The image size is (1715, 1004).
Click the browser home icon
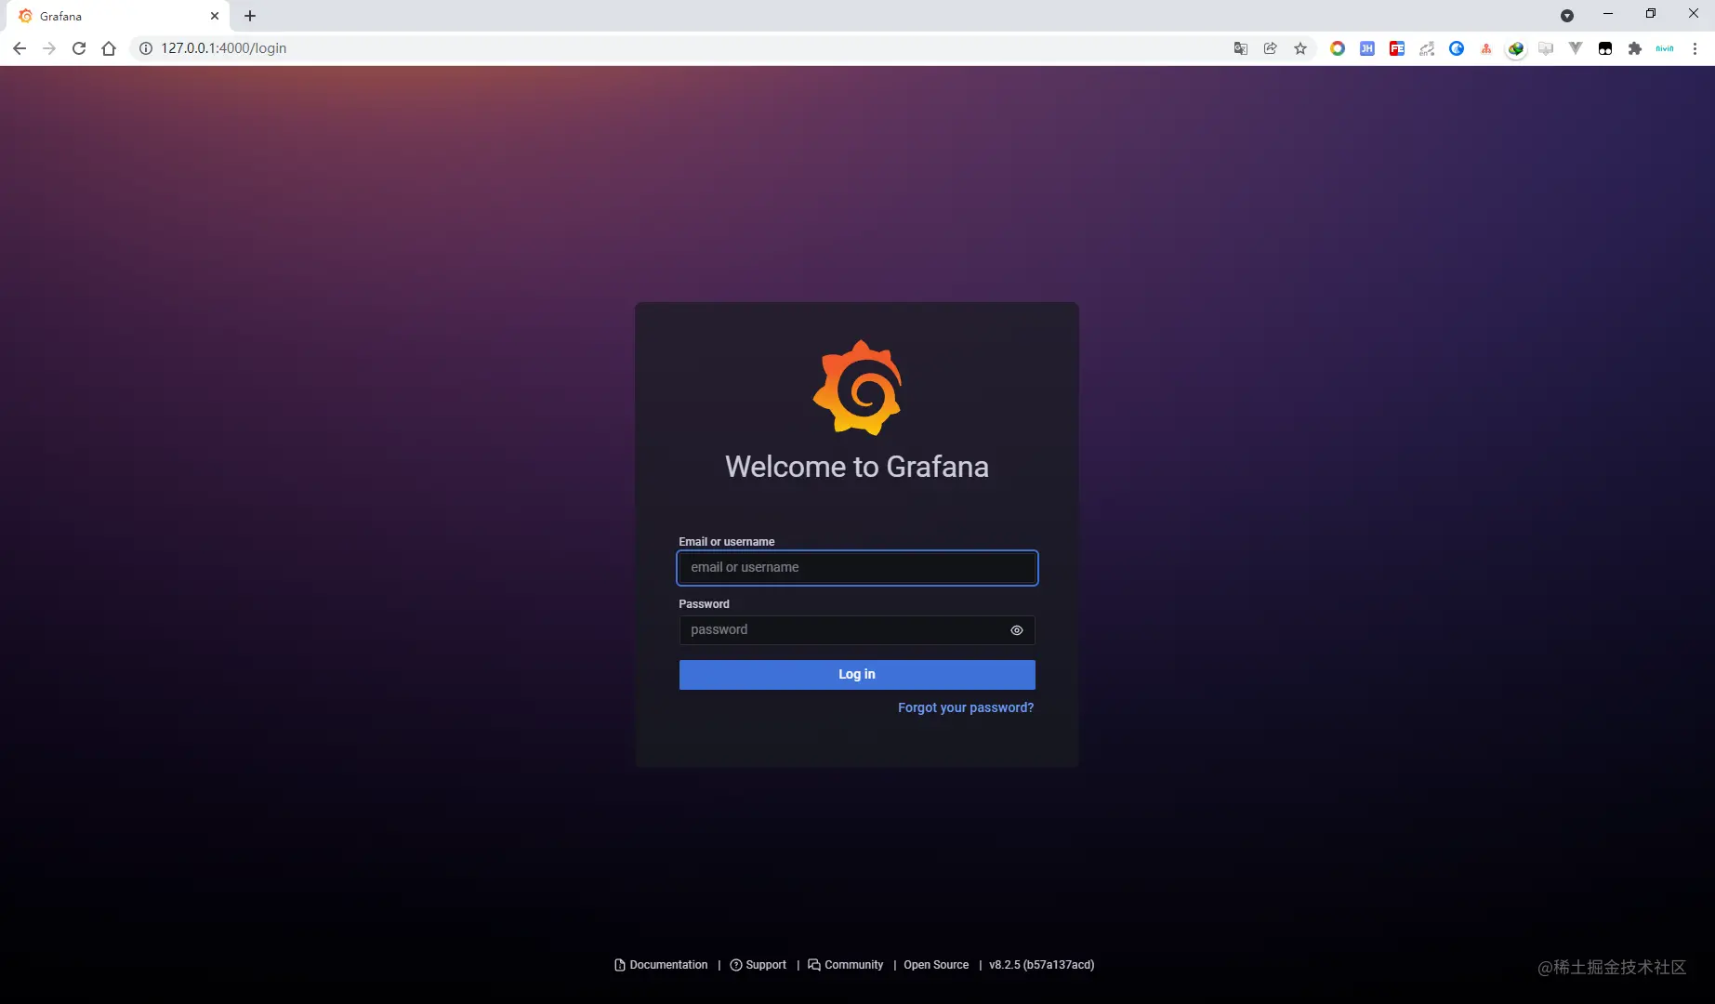coord(109,48)
